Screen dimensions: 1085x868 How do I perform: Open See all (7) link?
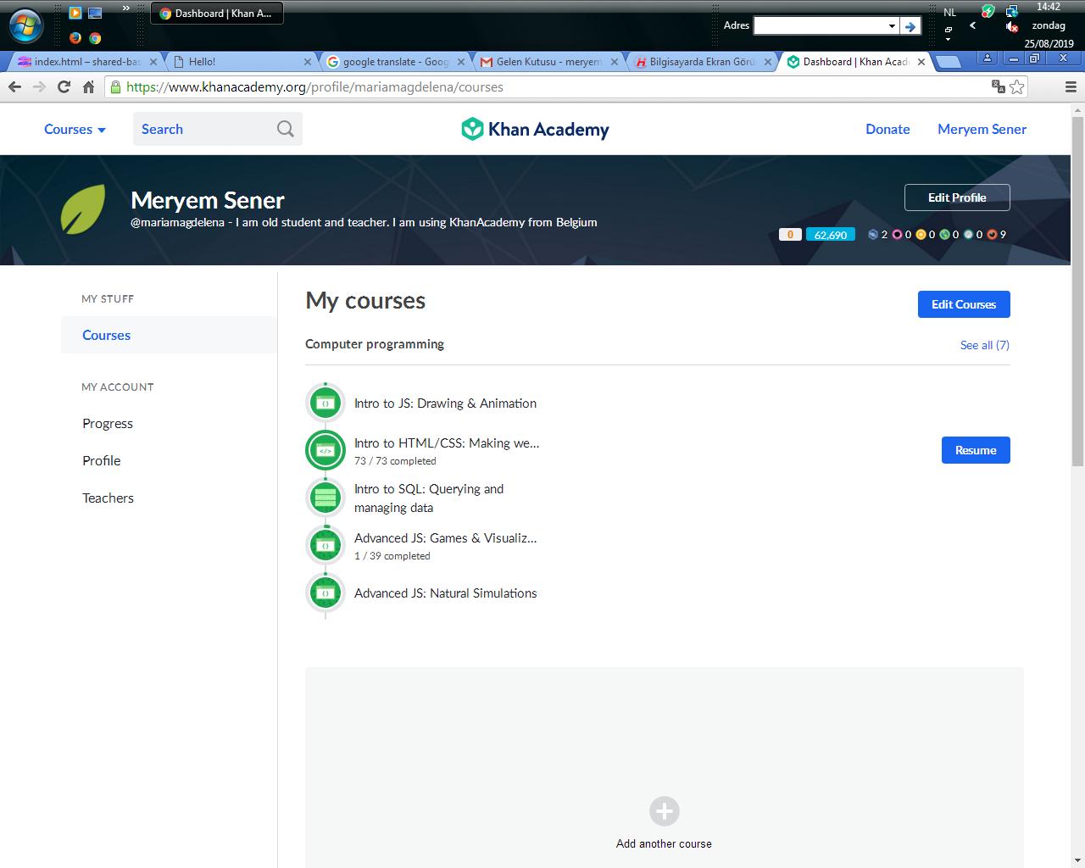985,345
